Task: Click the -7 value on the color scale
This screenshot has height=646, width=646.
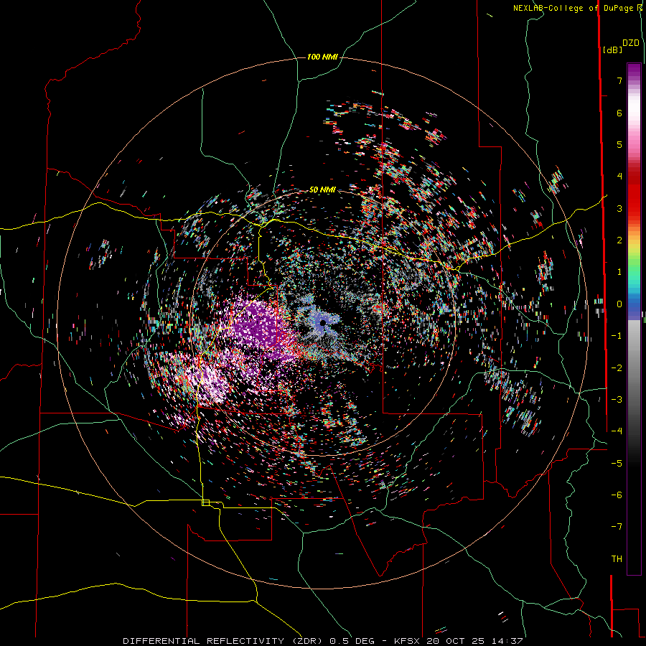Action: pos(617,527)
